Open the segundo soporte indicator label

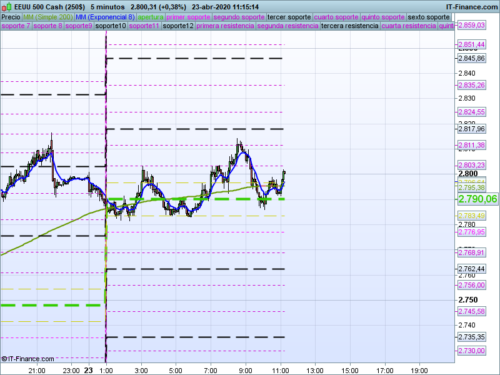(239, 17)
